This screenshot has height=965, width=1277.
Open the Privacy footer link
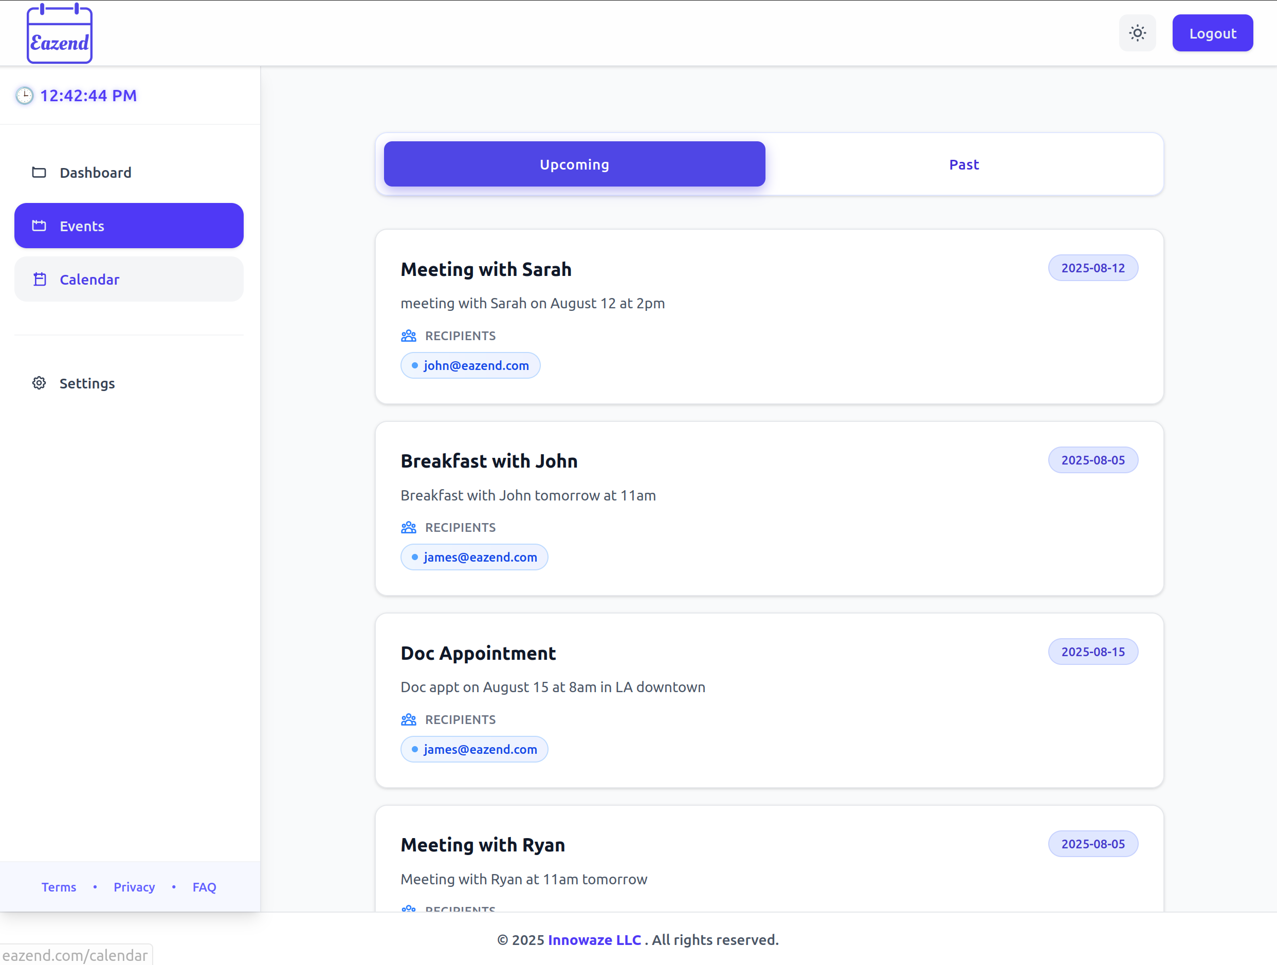tap(134, 887)
